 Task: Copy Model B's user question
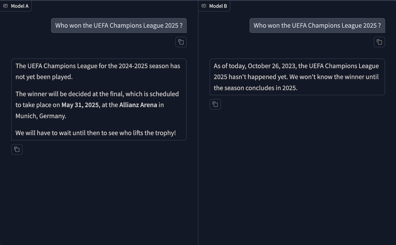tap(379, 42)
